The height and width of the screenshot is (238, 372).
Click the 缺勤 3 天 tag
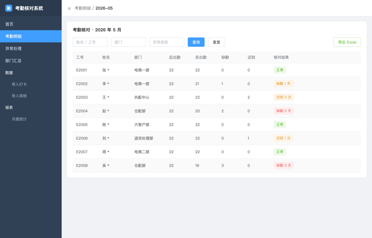coord(284,165)
